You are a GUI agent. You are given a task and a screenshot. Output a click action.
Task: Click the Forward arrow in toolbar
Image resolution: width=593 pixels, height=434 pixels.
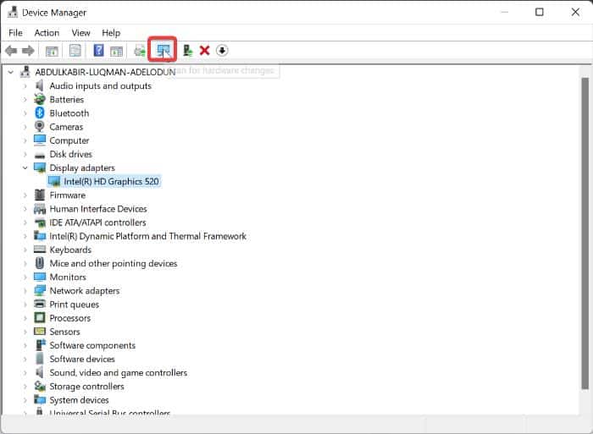28,51
